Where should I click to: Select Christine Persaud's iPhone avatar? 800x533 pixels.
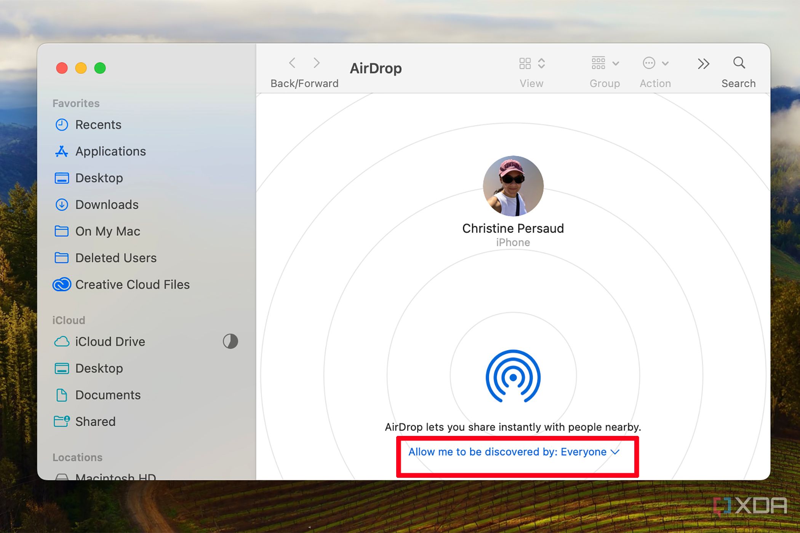[513, 185]
